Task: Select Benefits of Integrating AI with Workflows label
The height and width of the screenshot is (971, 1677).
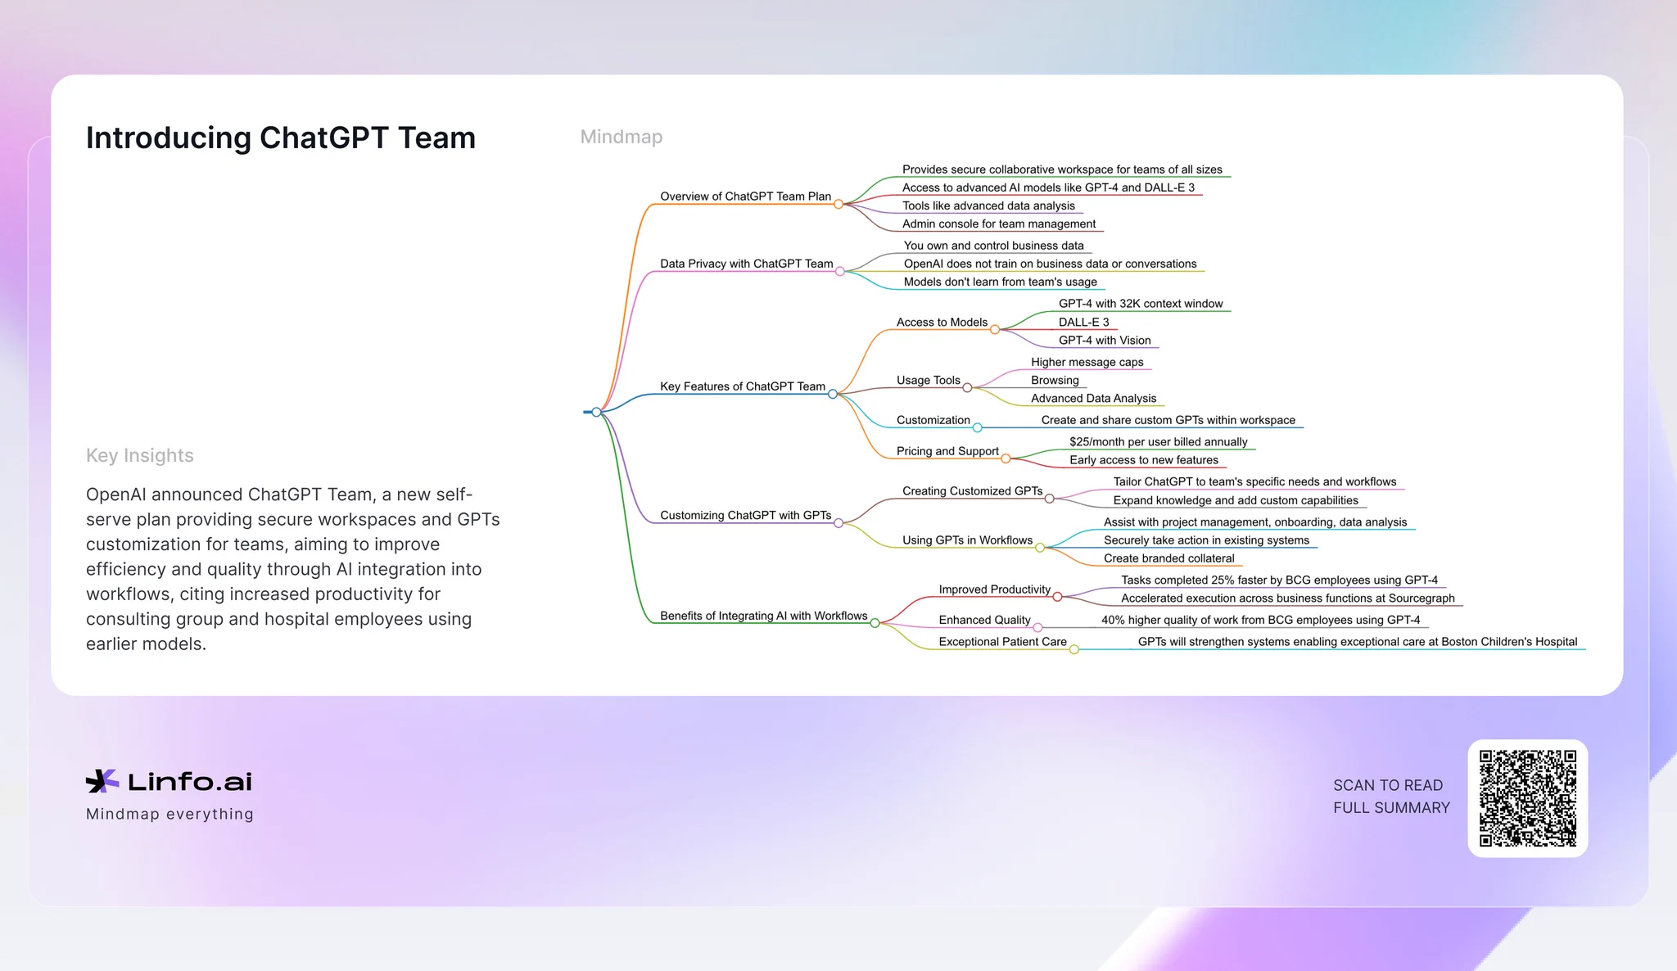Action: [x=763, y=616]
